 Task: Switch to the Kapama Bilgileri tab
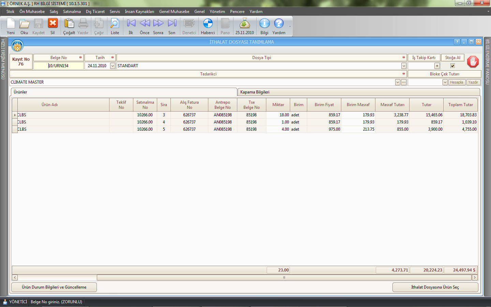pyautogui.click(x=255, y=92)
